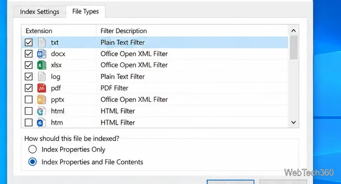Click the file list scrollbar thumb

point(294,48)
